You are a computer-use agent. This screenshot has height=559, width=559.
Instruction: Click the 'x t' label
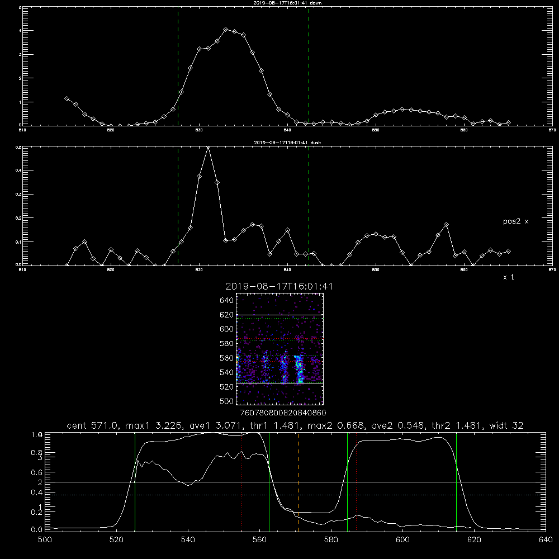point(508,277)
